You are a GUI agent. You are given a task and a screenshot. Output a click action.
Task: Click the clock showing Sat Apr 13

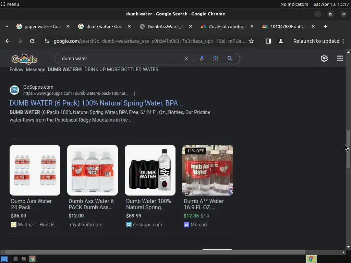pos(331,4)
